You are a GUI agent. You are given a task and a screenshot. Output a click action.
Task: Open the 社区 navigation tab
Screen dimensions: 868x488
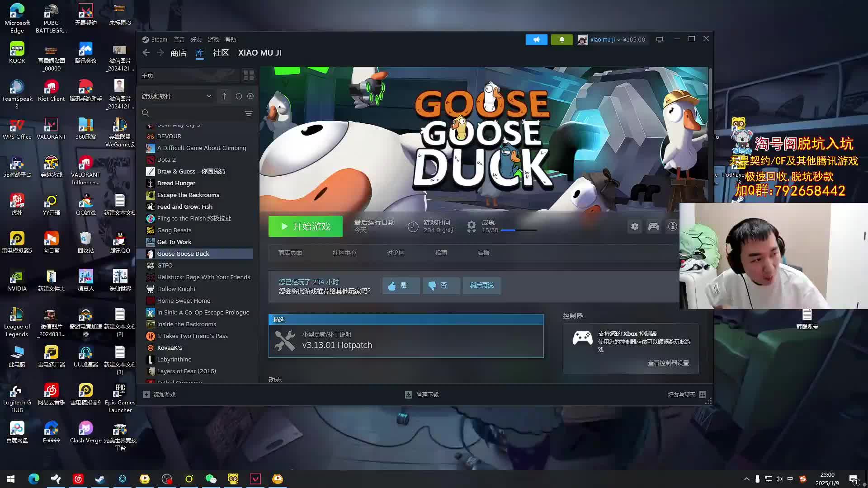[x=221, y=53]
